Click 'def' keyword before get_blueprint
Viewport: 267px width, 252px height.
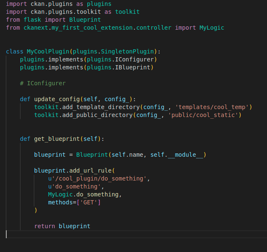point(25,139)
